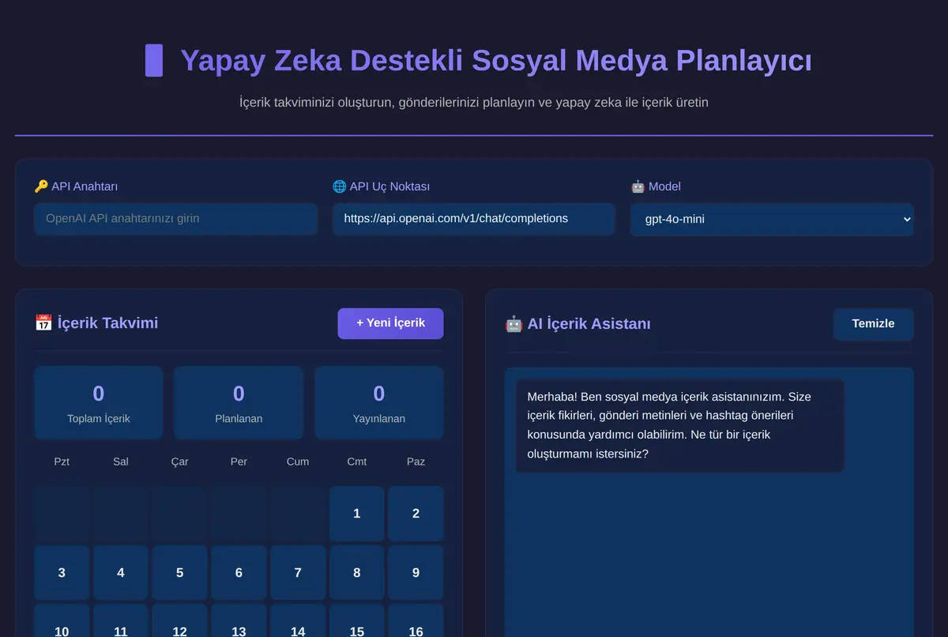Image resolution: width=948 pixels, height=637 pixels.
Task: Select day 2 in the calendar
Action: [416, 514]
